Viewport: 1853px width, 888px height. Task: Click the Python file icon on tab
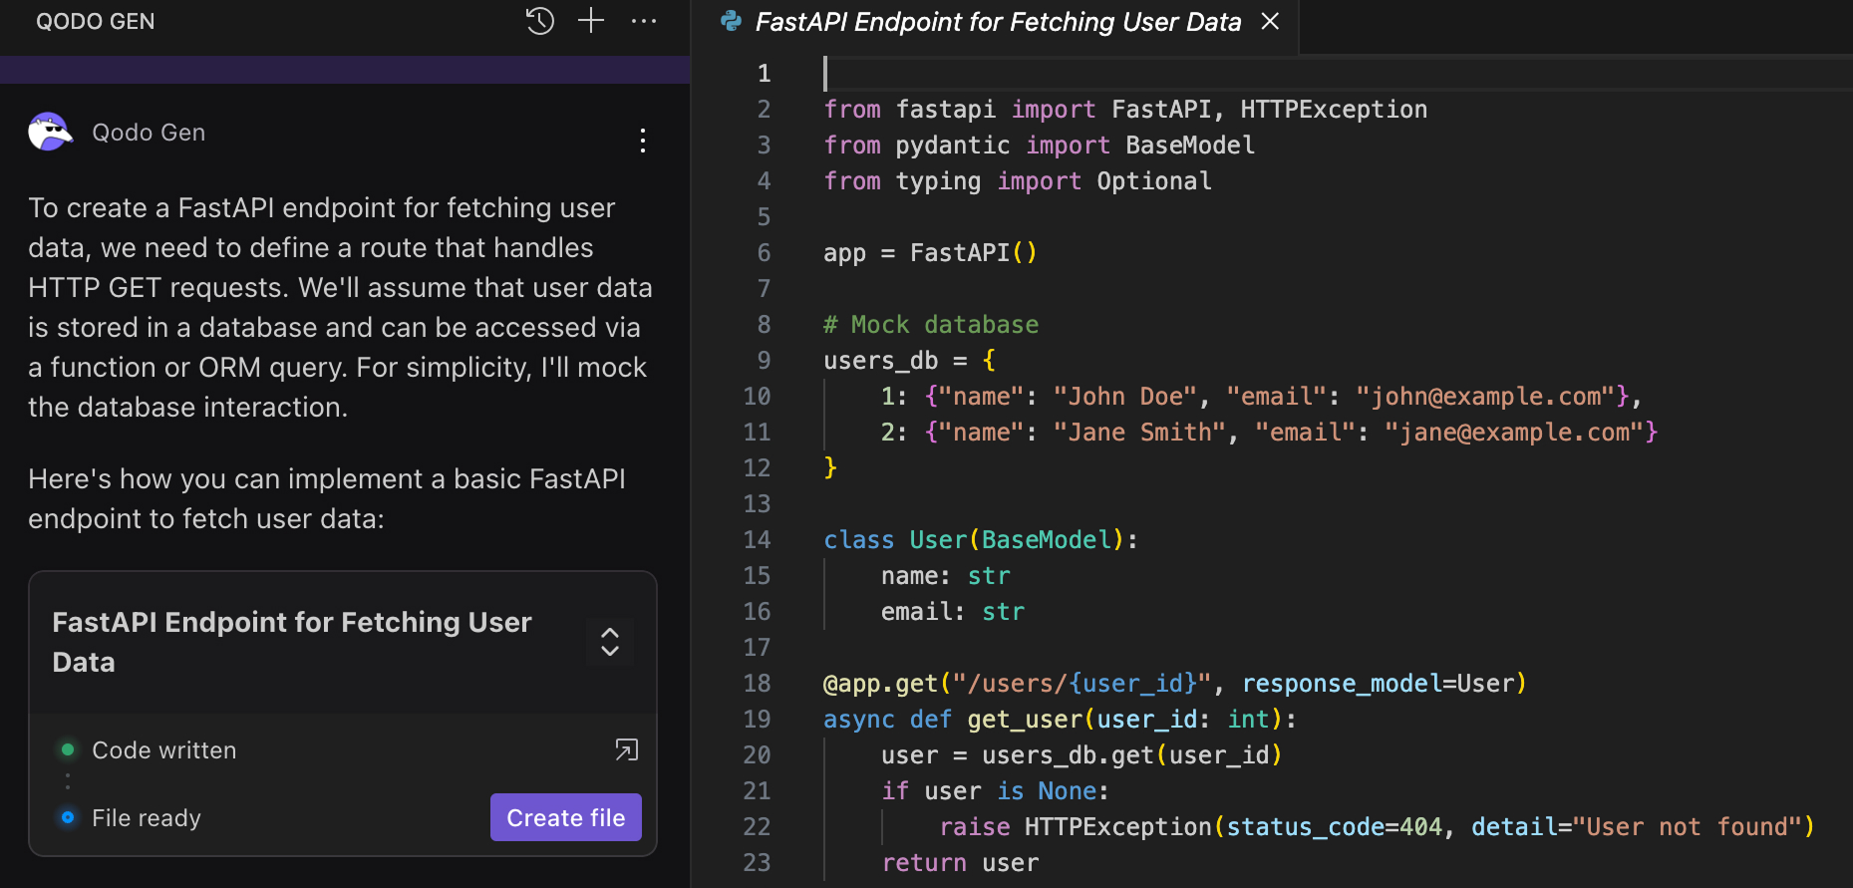tap(731, 21)
